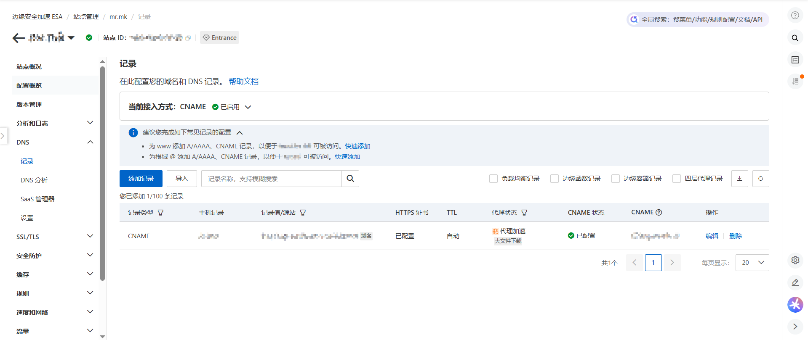Open the notification icon with the orange dot
The image size is (808, 340).
795,81
